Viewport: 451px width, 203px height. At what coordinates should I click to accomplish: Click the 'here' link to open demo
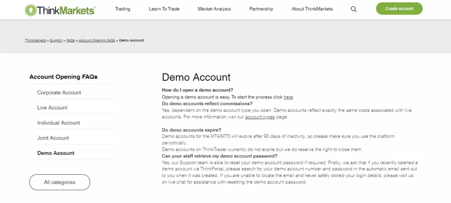coord(288,97)
